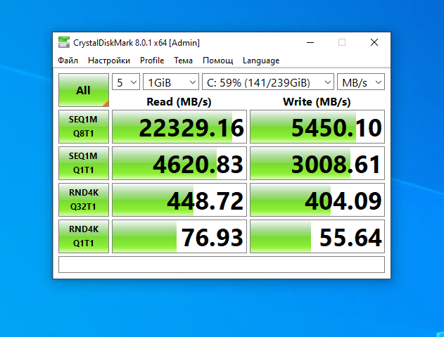444x337 pixels.
Task: Close the CrystalDiskMark window
Action: [x=374, y=42]
